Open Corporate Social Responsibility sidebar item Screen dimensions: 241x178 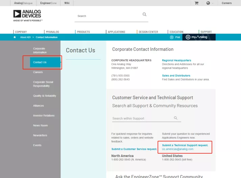point(43,84)
